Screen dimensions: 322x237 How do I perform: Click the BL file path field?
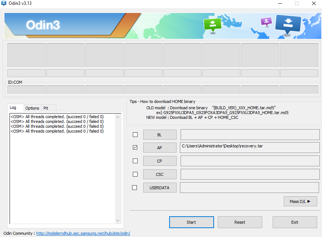pyautogui.click(x=250, y=134)
